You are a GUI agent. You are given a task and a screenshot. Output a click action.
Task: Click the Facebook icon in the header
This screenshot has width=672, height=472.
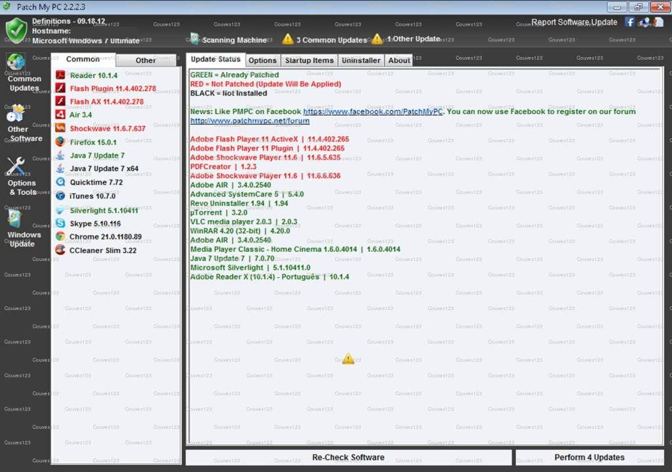(630, 22)
